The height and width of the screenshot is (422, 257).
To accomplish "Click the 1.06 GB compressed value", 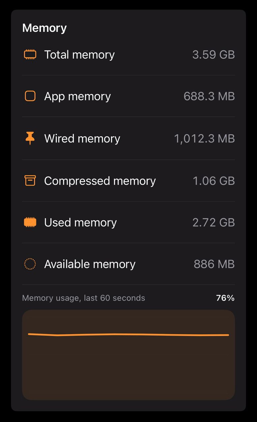I will click(x=214, y=181).
